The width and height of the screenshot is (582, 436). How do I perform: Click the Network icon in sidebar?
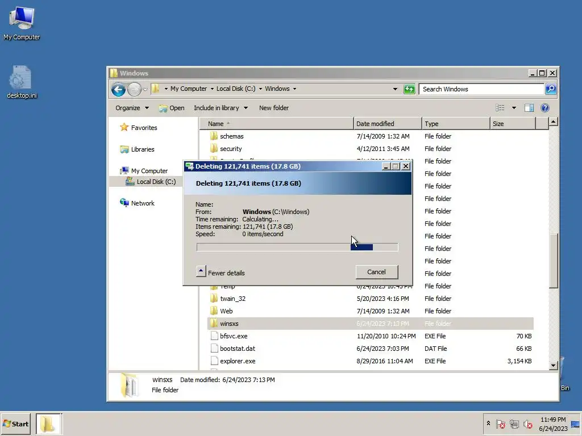pyautogui.click(x=124, y=203)
